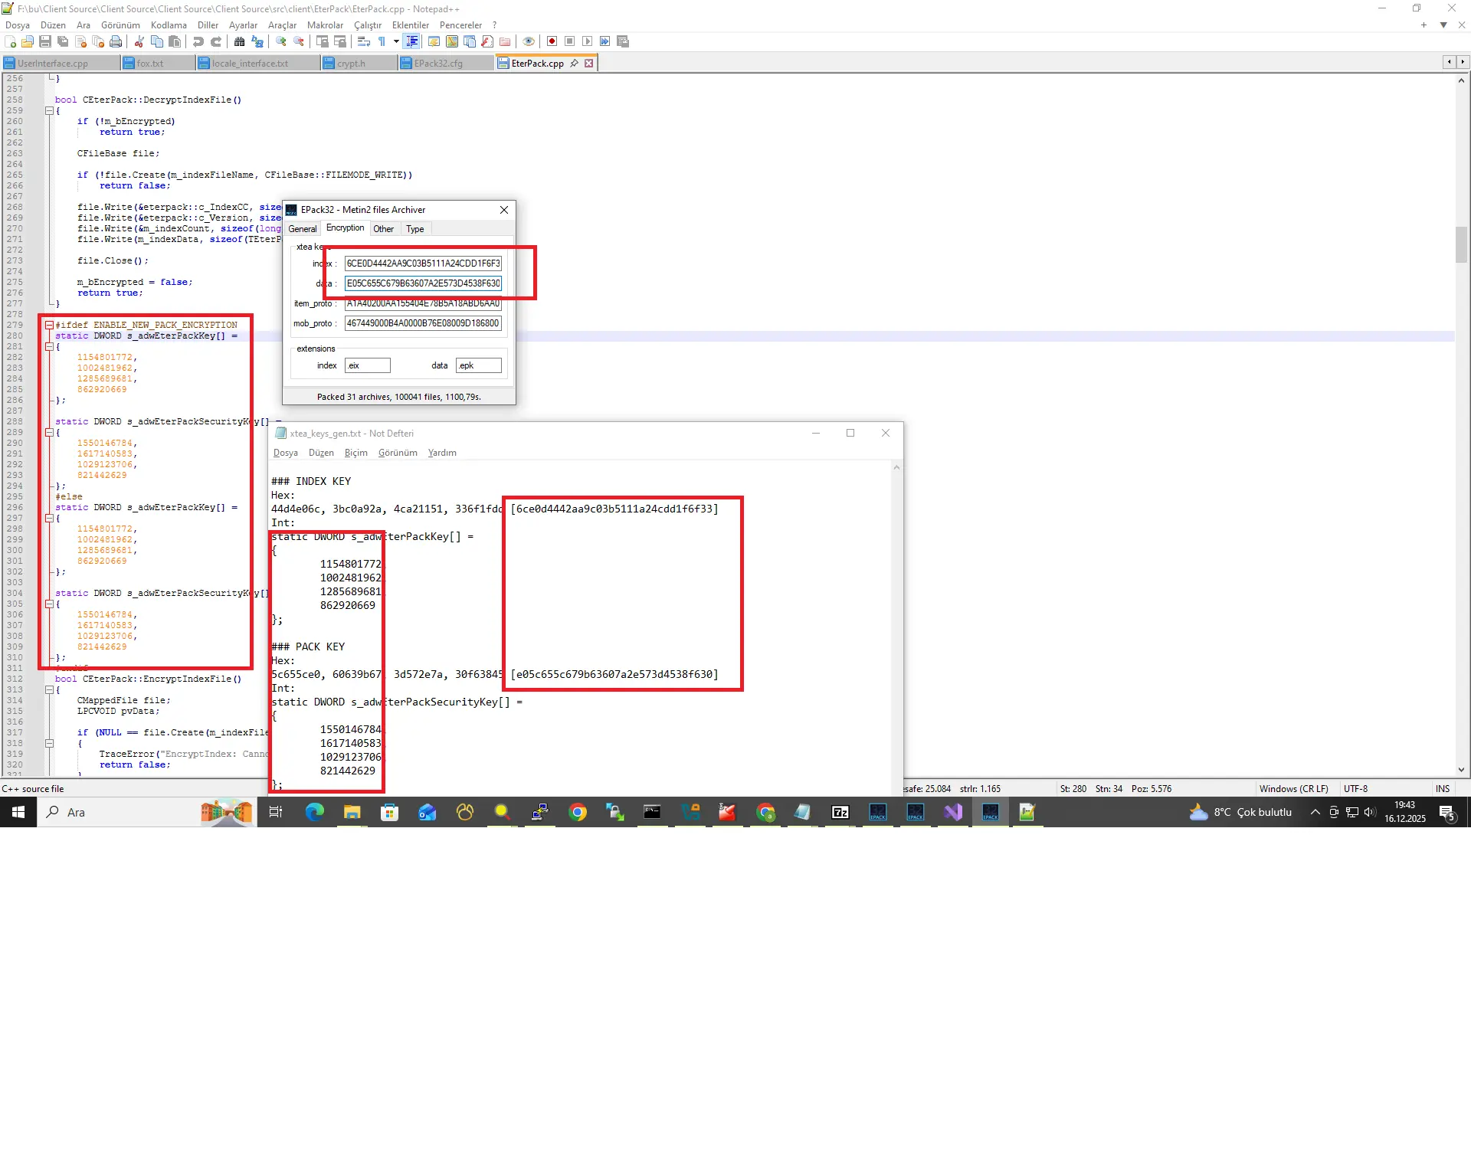Open the Makrolar menu
Viewport: 1471px width, 1149px height.
325,25
